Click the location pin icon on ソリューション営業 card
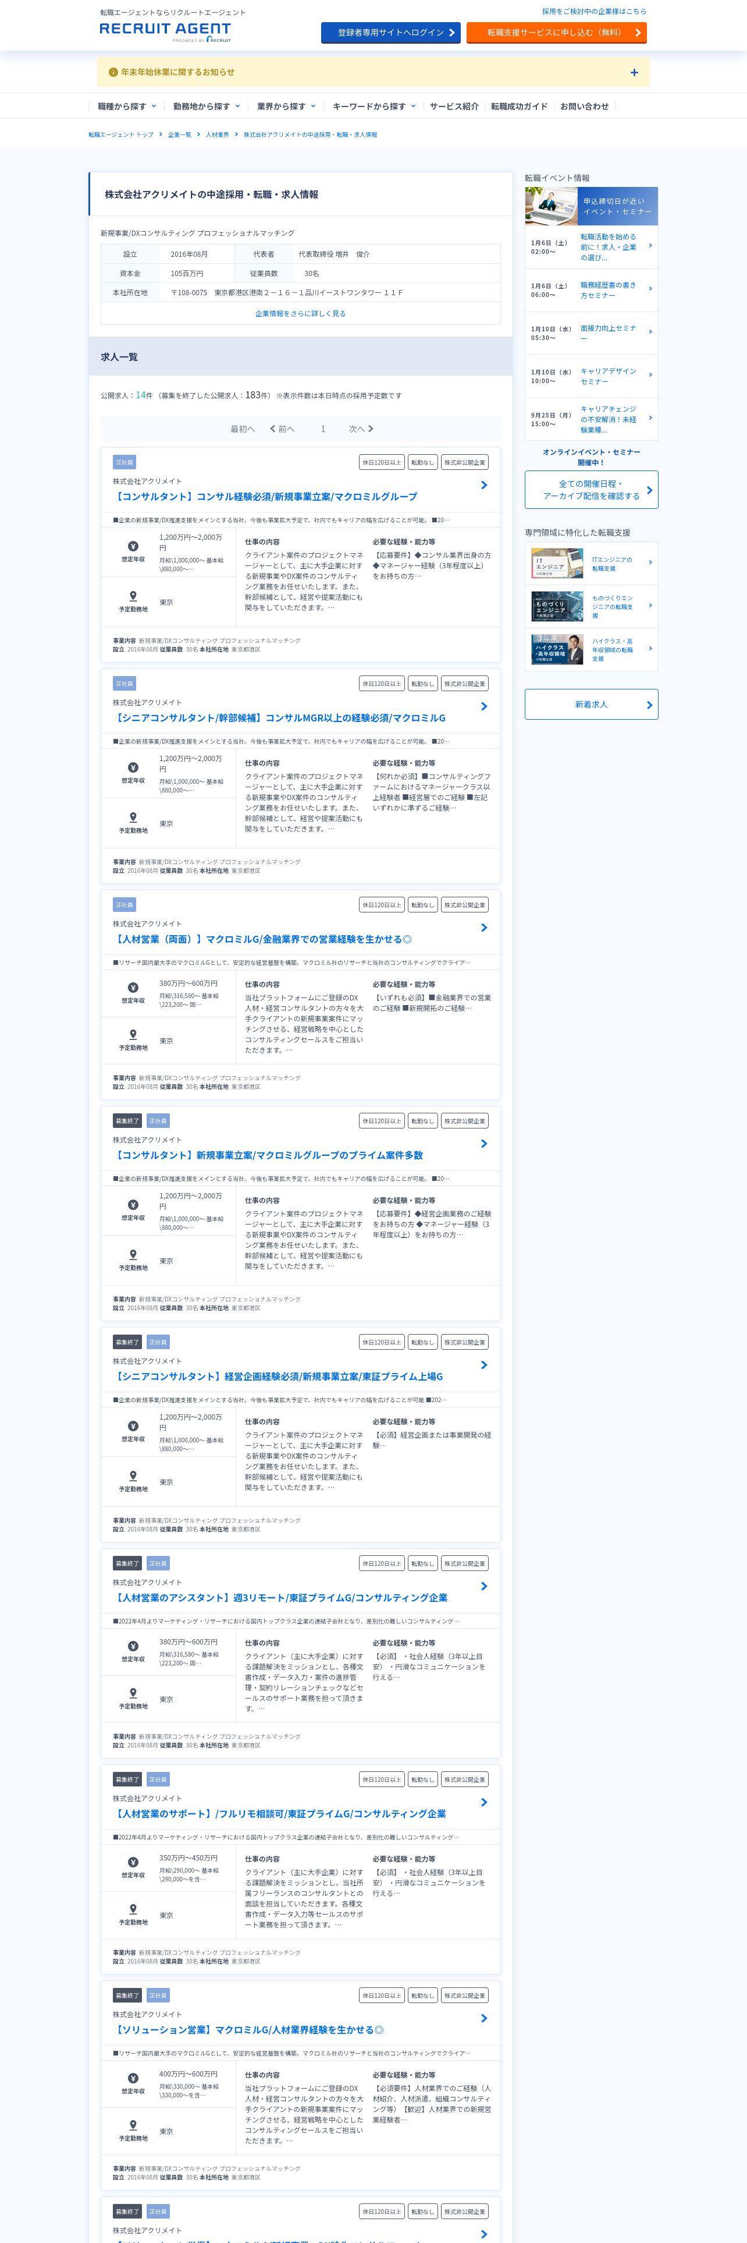The width and height of the screenshot is (747, 2243). pos(133,2125)
